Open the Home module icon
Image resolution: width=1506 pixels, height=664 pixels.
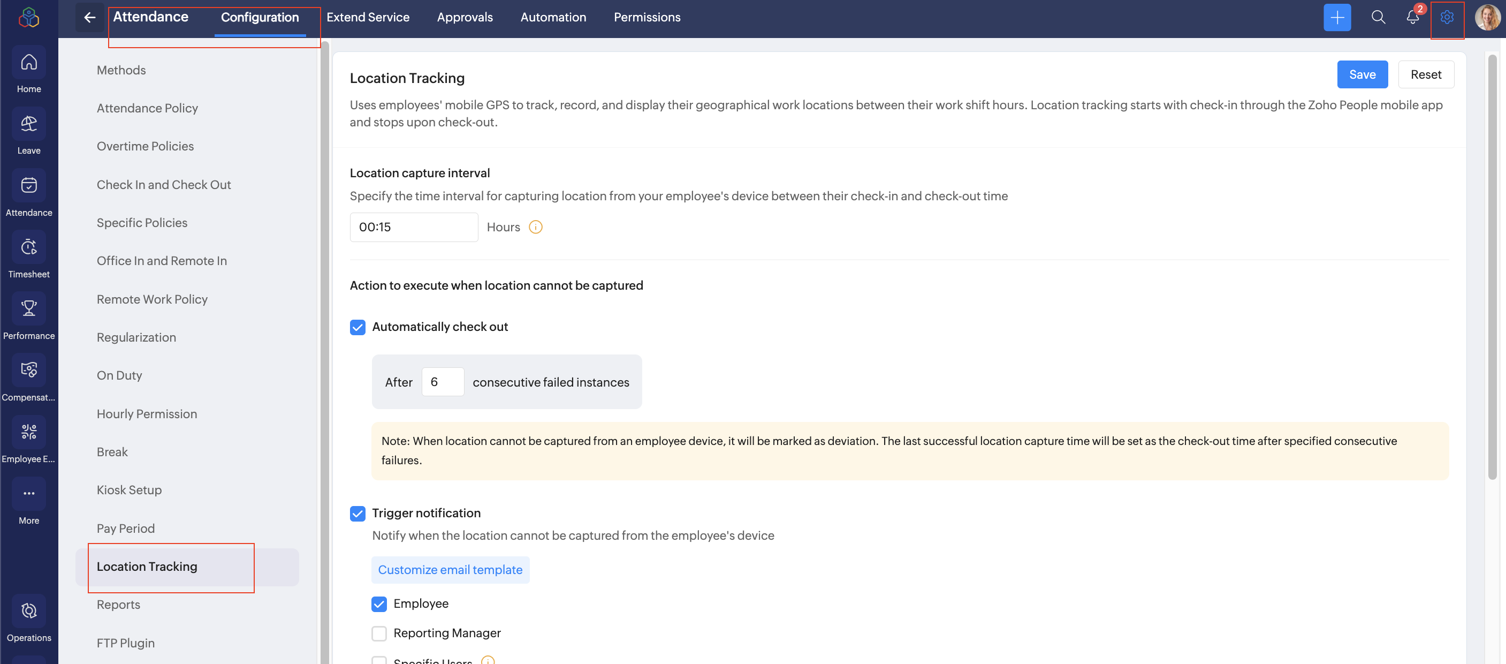[x=29, y=63]
